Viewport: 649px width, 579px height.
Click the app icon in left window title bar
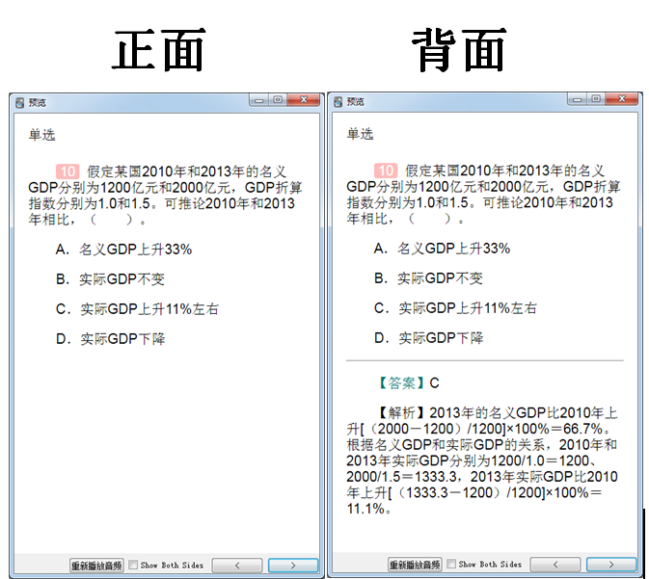click(19, 102)
